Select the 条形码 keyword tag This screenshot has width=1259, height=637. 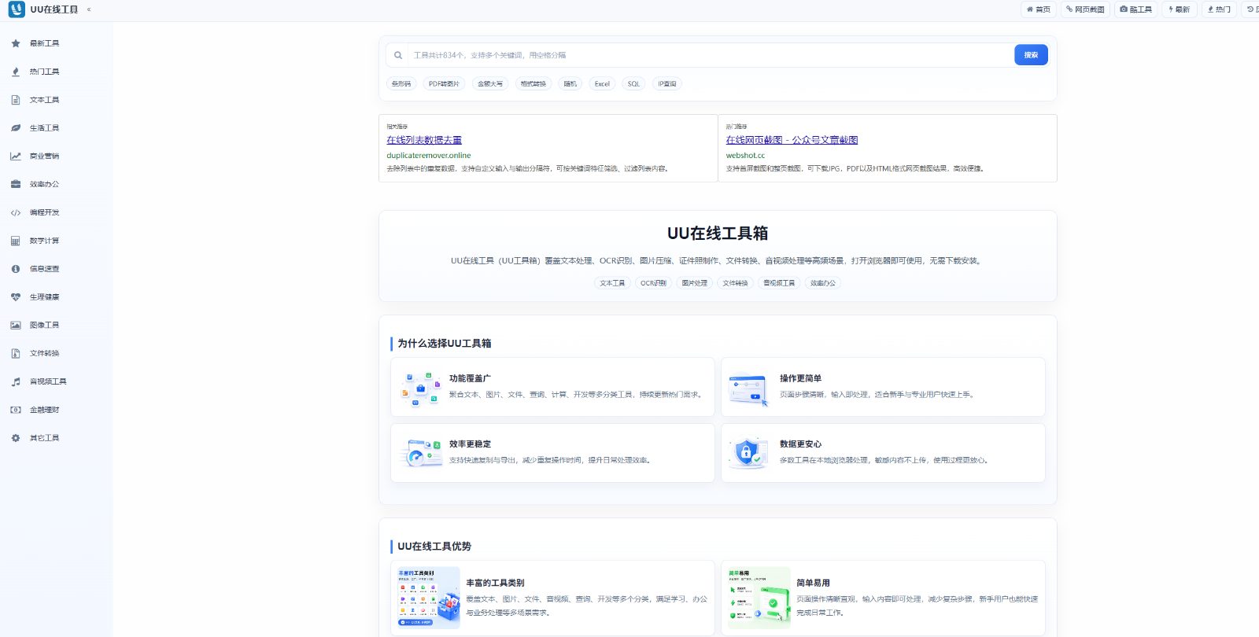point(401,84)
